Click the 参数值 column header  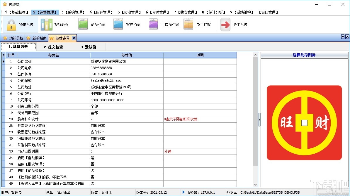127,55
